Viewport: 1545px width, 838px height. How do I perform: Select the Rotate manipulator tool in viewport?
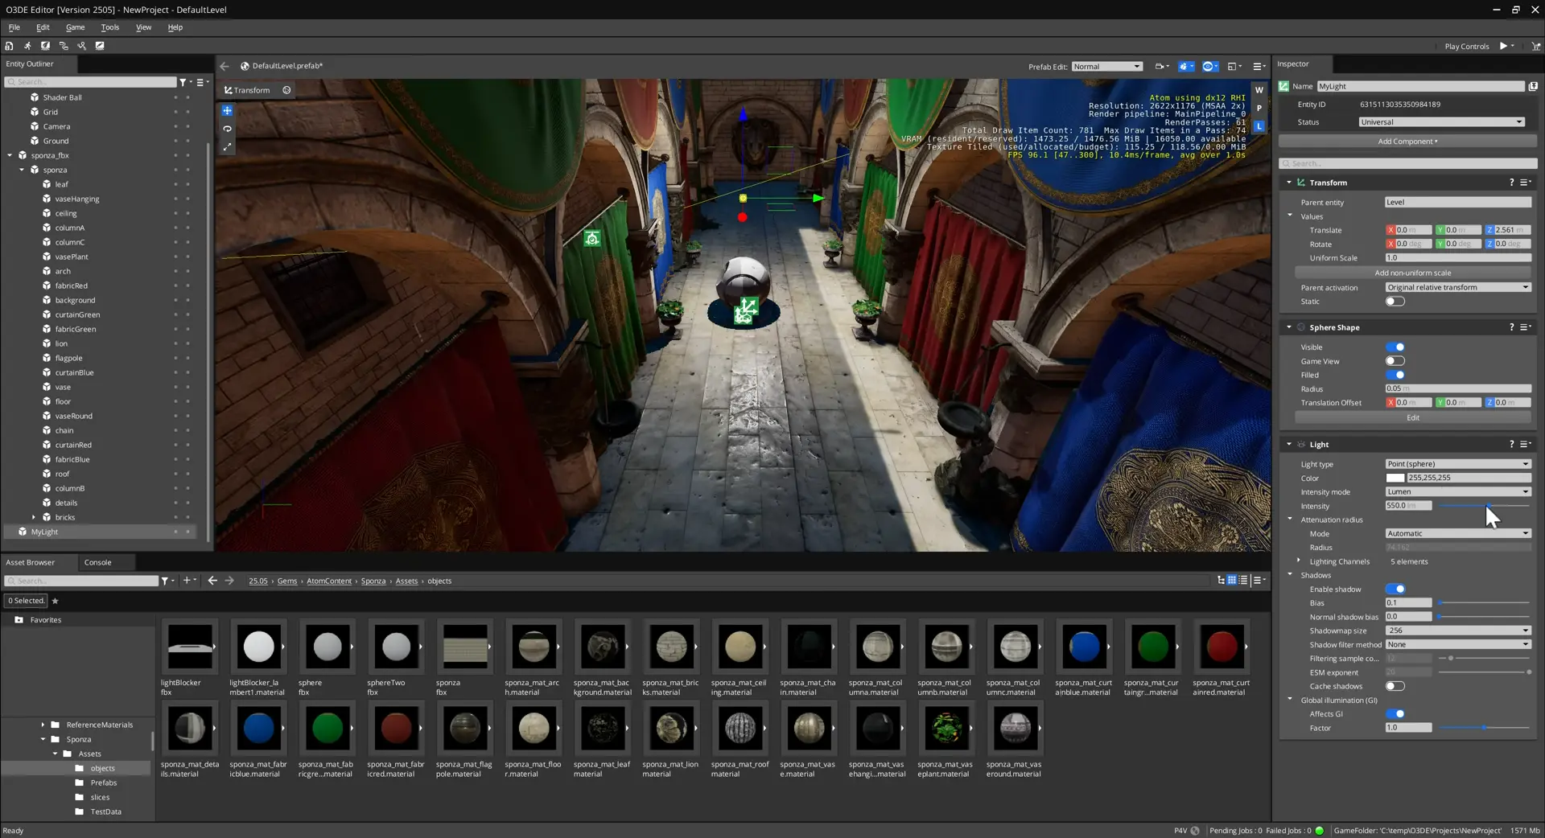click(227, 129)
